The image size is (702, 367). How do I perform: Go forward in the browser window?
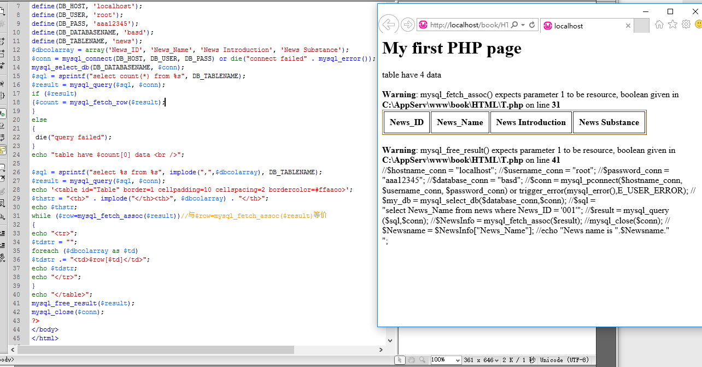(x=407, y=25)
